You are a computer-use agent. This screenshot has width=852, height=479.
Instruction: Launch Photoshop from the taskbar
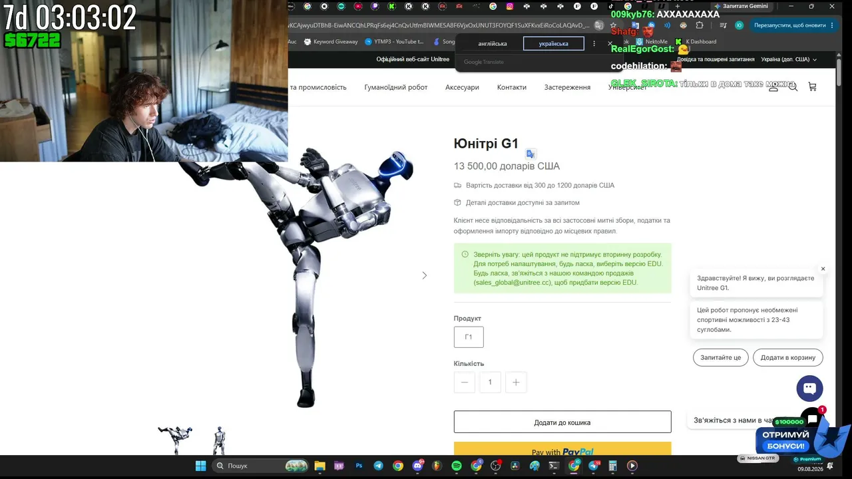click(x=359, y=466)
